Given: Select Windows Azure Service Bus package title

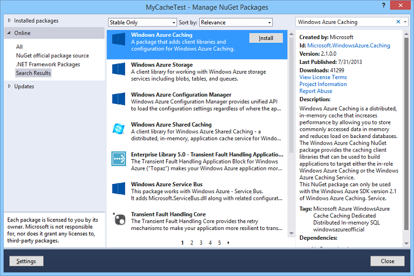Looking at the screenshot, I should (x=167, y=184).
